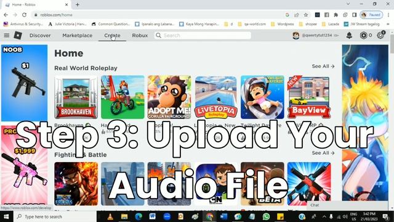The width and height of the screenshot is (394, 222).
Task: Open the Adopt Me! game thumbnail
Action: click(169, 97)
